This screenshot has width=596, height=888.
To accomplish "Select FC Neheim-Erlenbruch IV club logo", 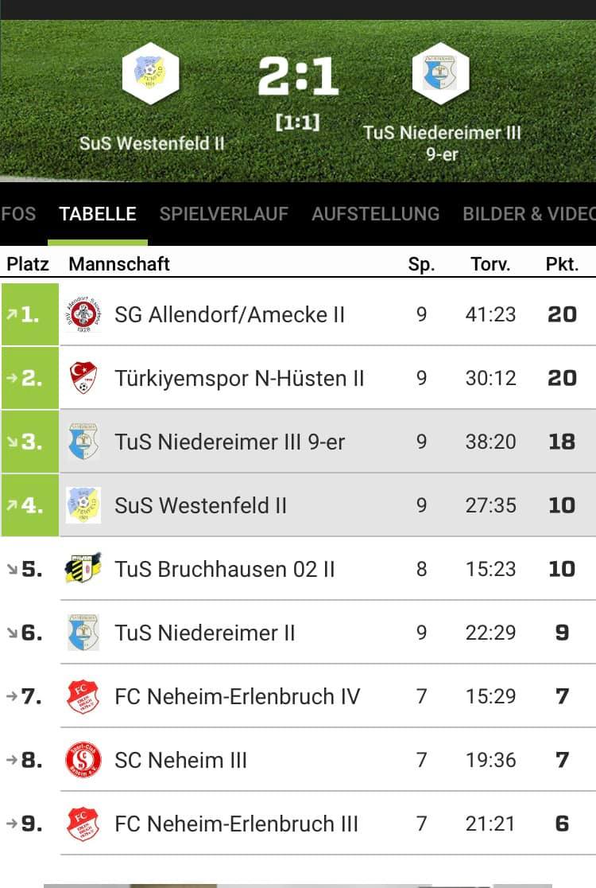I will click(x=83, y=696).
